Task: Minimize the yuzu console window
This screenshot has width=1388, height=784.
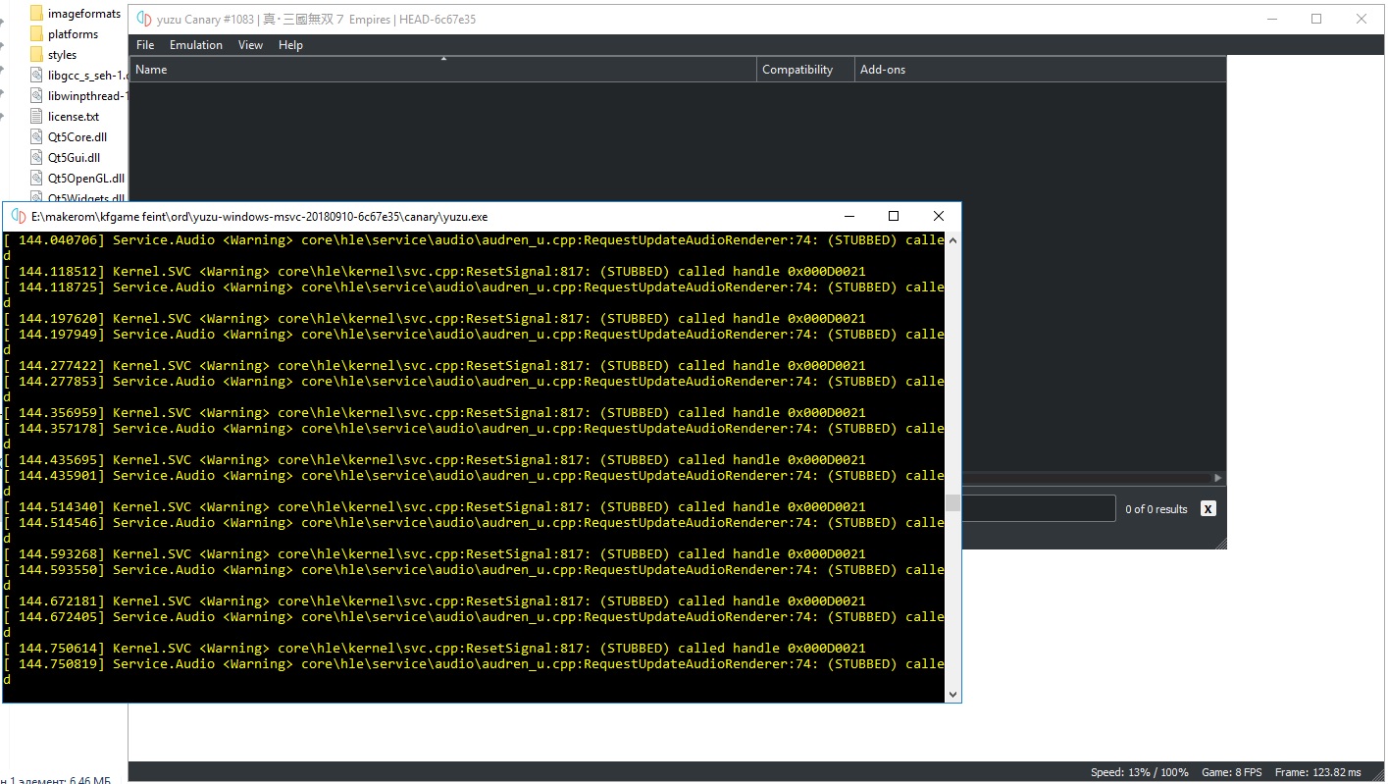Action: [x=848, y=216]
